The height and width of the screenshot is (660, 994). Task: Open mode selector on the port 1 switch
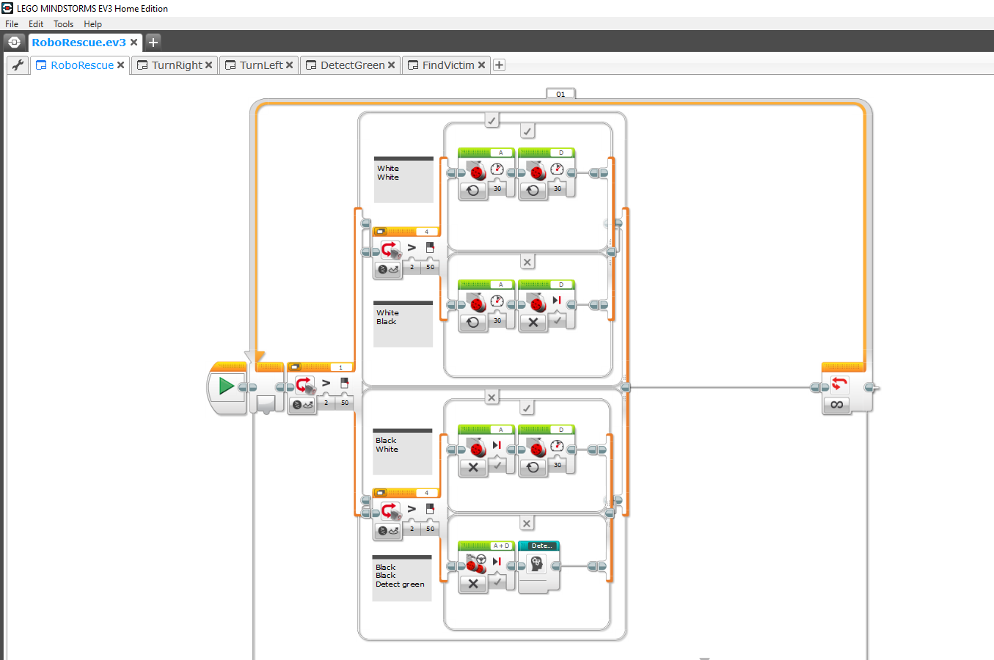pos(302,405)
